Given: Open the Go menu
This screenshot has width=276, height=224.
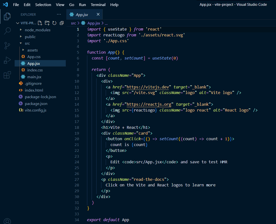Looking at the screenshot, I should pyautogui.click(x=72, y=5).
